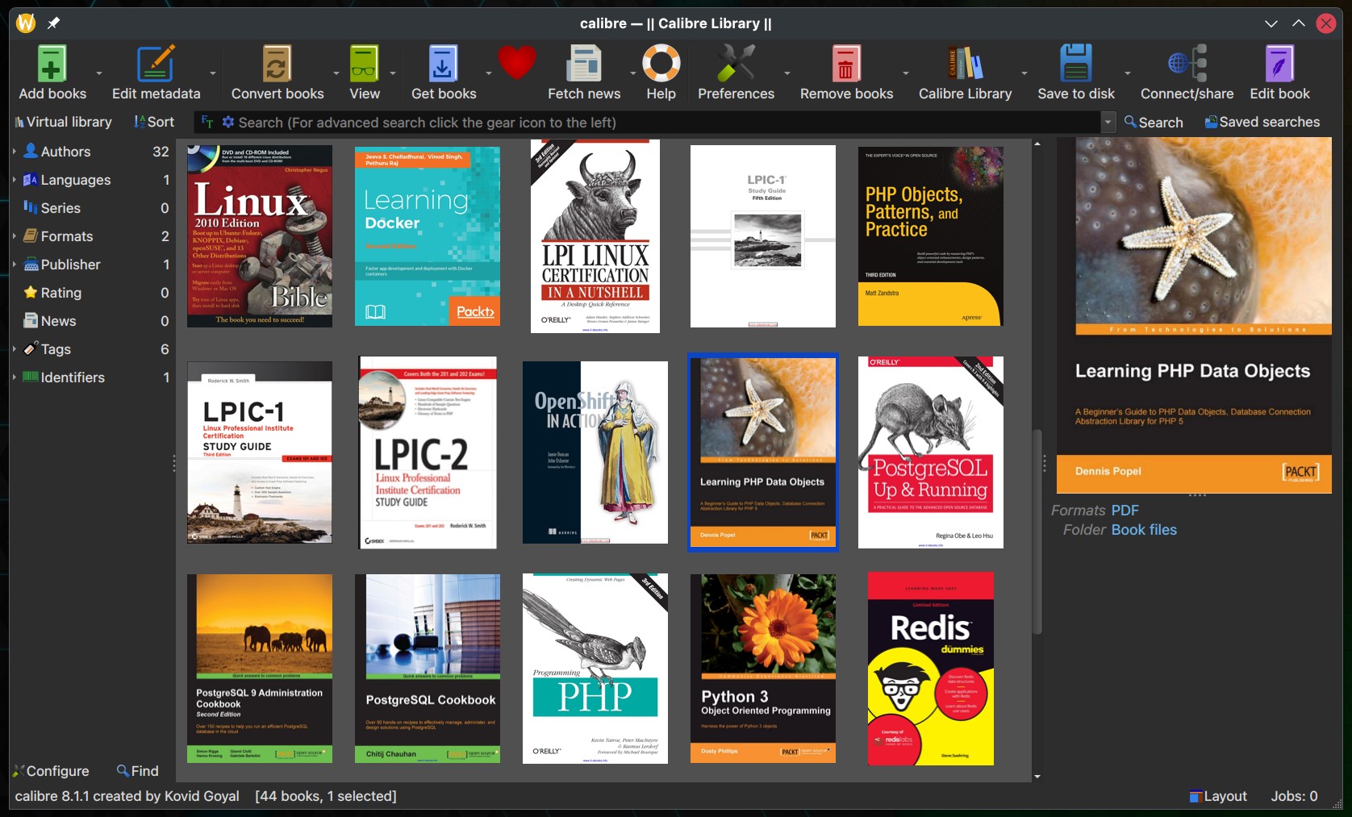
Task: Click the Search button
Action: (x=1154, y=122)
